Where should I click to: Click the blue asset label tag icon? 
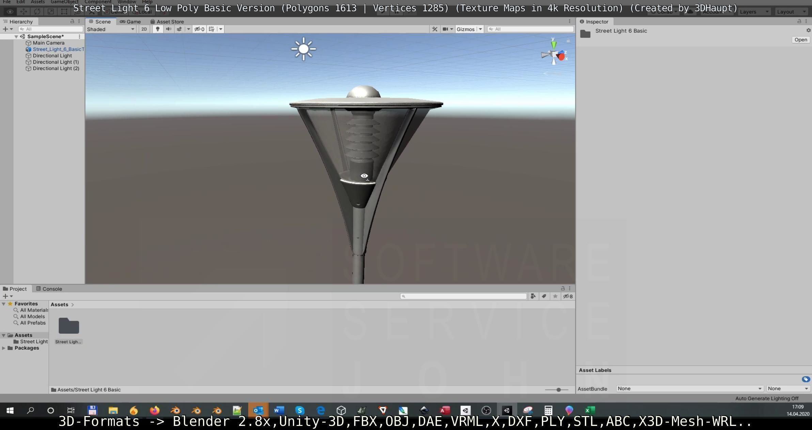tap(806, 379)
